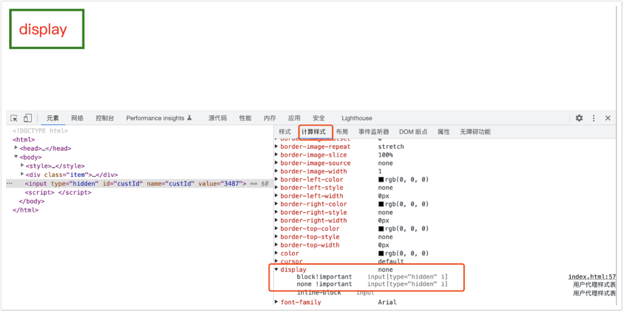623x311 pixels.
Task: Switch to the 控制台 tab
Action: click(105, 118)
